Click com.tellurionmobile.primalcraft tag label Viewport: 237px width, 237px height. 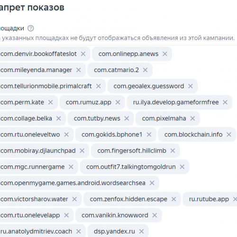click(x=46, y=86)
